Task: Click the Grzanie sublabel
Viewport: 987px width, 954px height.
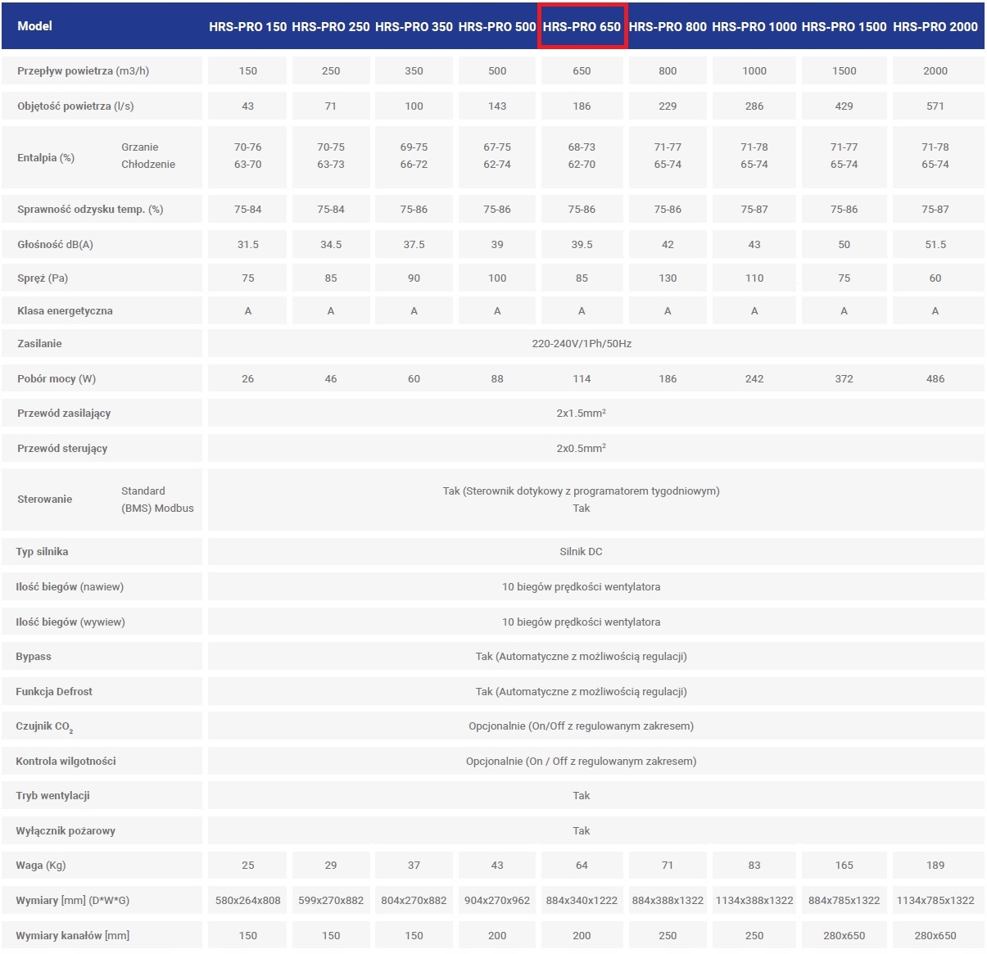Action: 140,147
